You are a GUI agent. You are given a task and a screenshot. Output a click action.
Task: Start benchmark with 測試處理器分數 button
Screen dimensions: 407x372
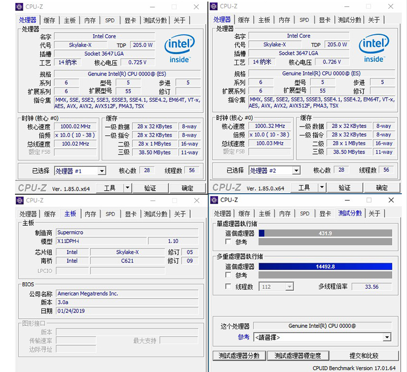tap(239, 355)
